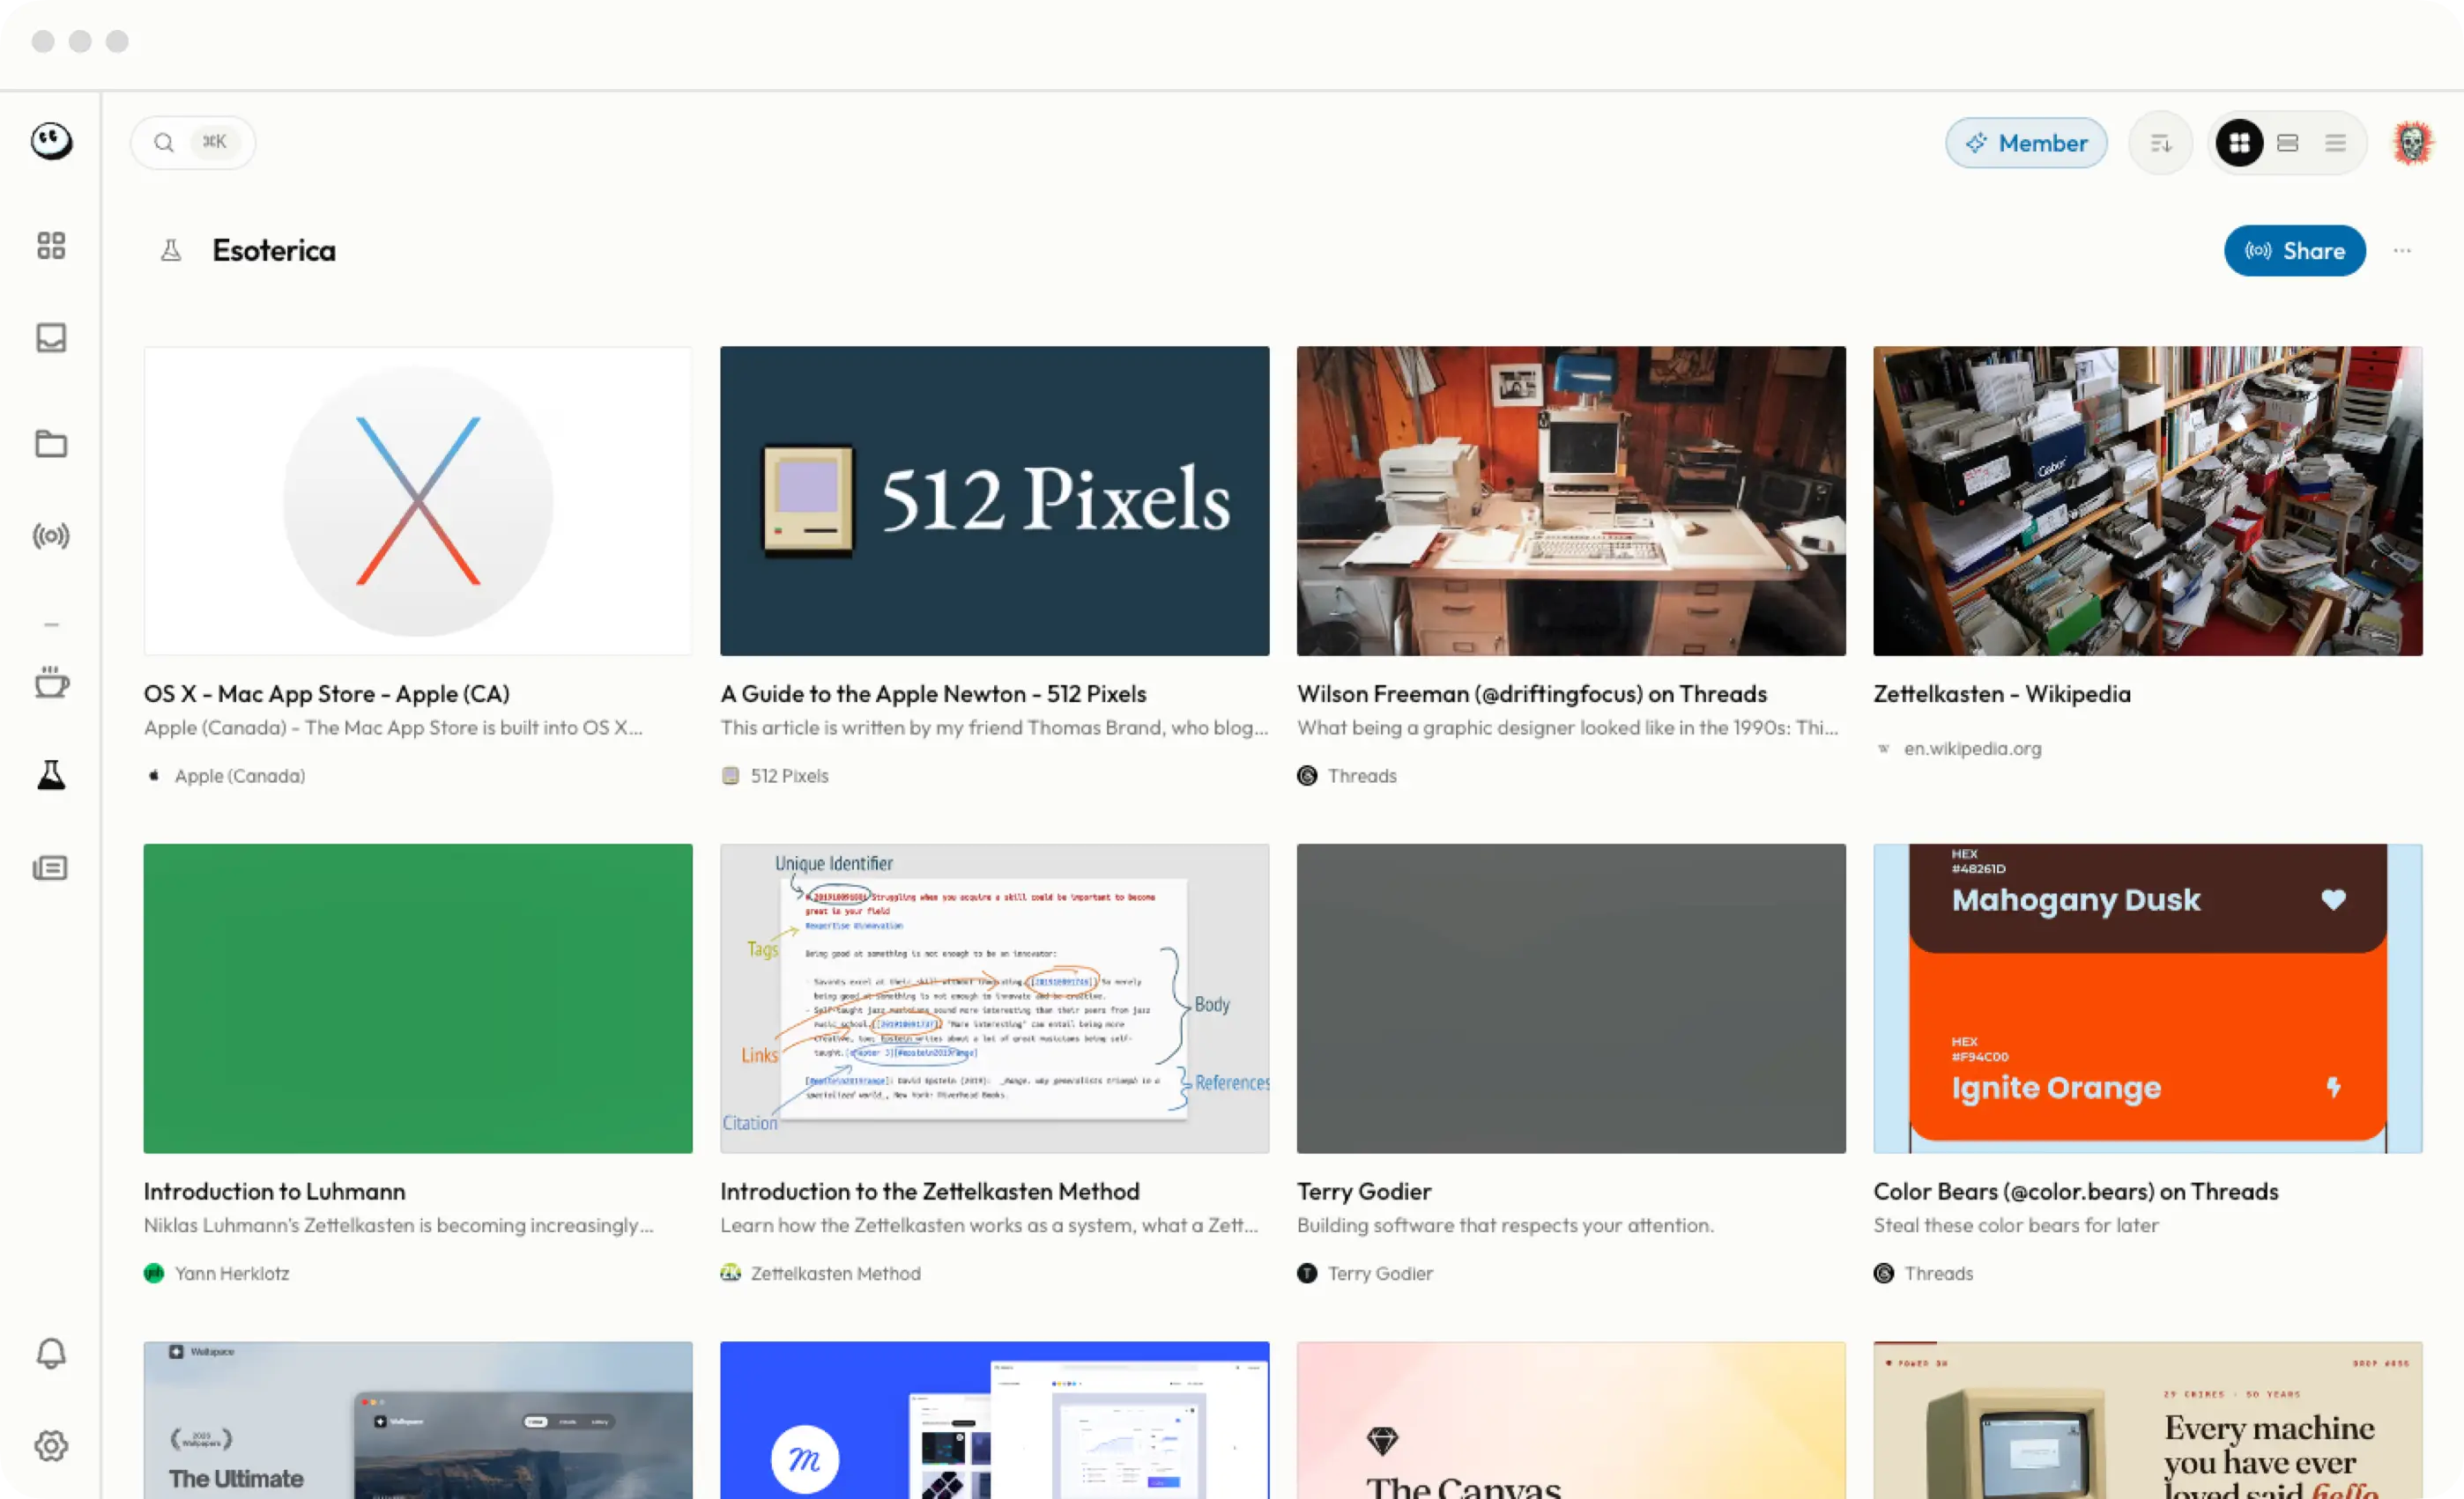The width and height of the screenshot is (2464, 1499).
Task: Click description "Steal these color bears for later"
Action: pyautogui.click(x=2016, y=1225)
